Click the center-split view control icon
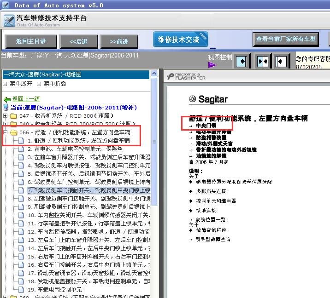Screen dimensions: 330x298 coord(262,61)
